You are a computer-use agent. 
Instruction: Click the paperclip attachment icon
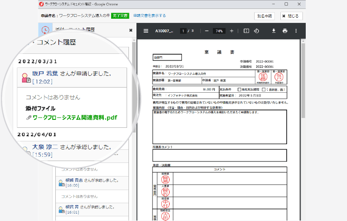tap(29, 118)
